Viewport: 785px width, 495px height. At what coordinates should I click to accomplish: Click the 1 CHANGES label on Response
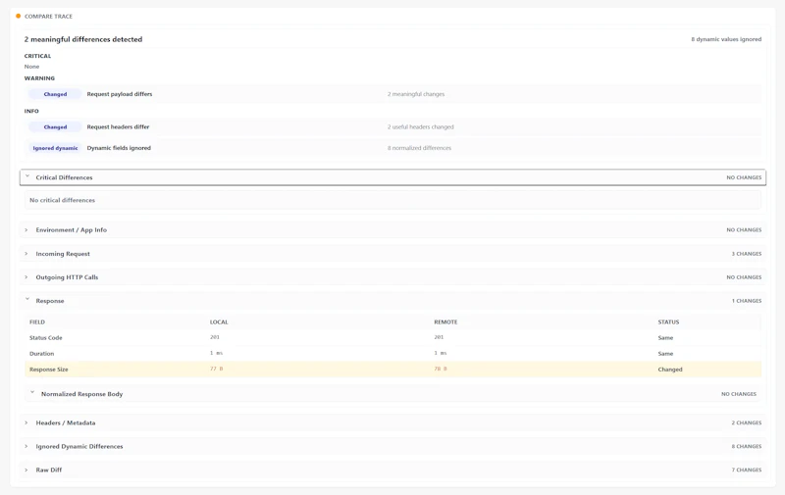coord(747,301)
